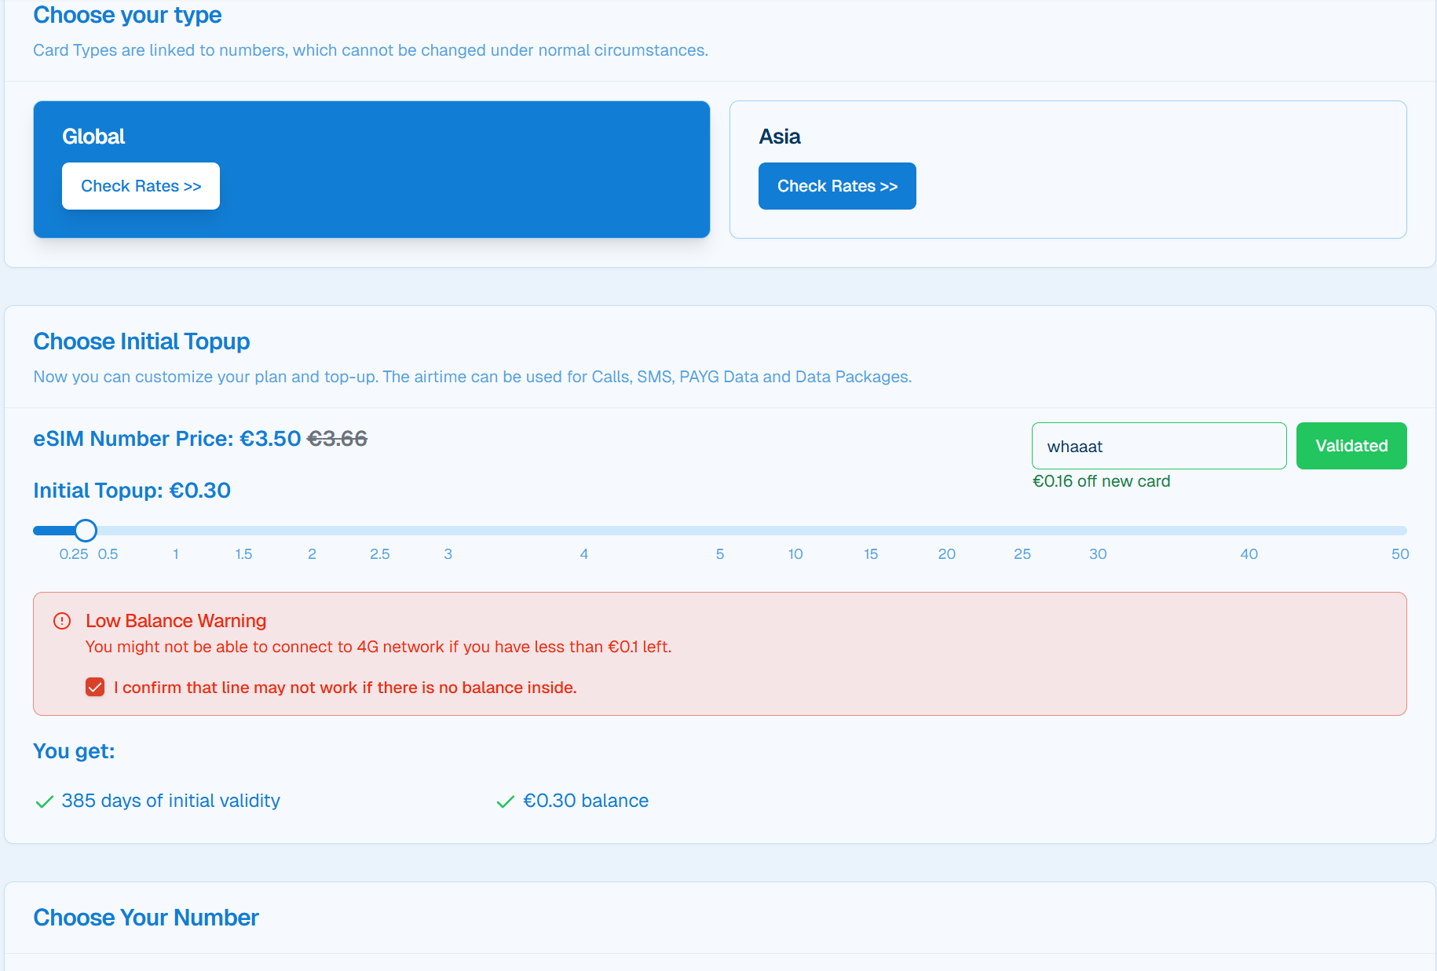Click '385 days of initial validity'
Viewport: 1437px width, 971px height.
tap(171, 801)
